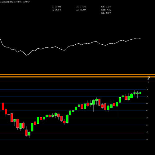Click the OL: 0.04 reading
155x155 pixels.
tap(106, 13)
